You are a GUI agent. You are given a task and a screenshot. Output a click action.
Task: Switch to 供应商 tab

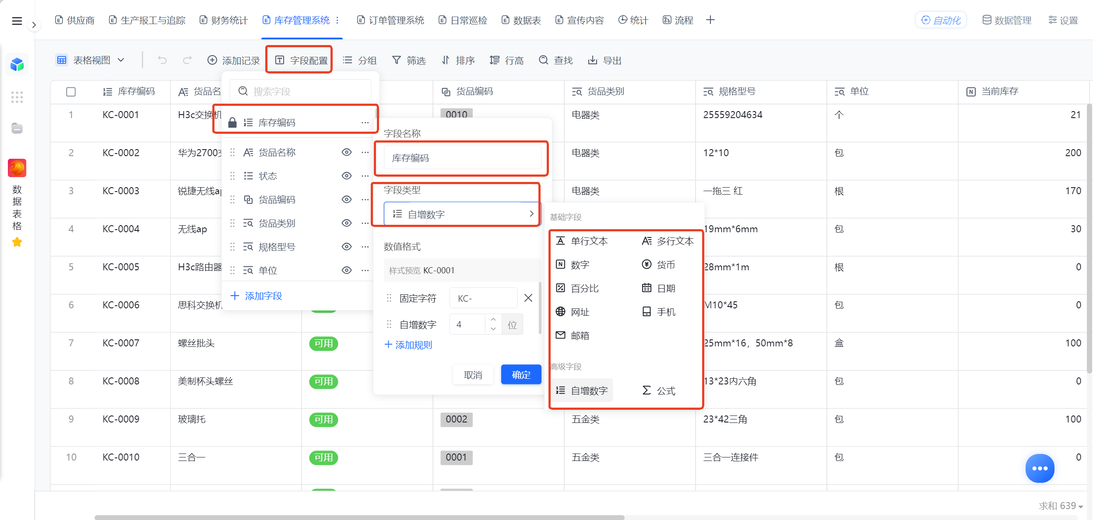pos(75,20)
